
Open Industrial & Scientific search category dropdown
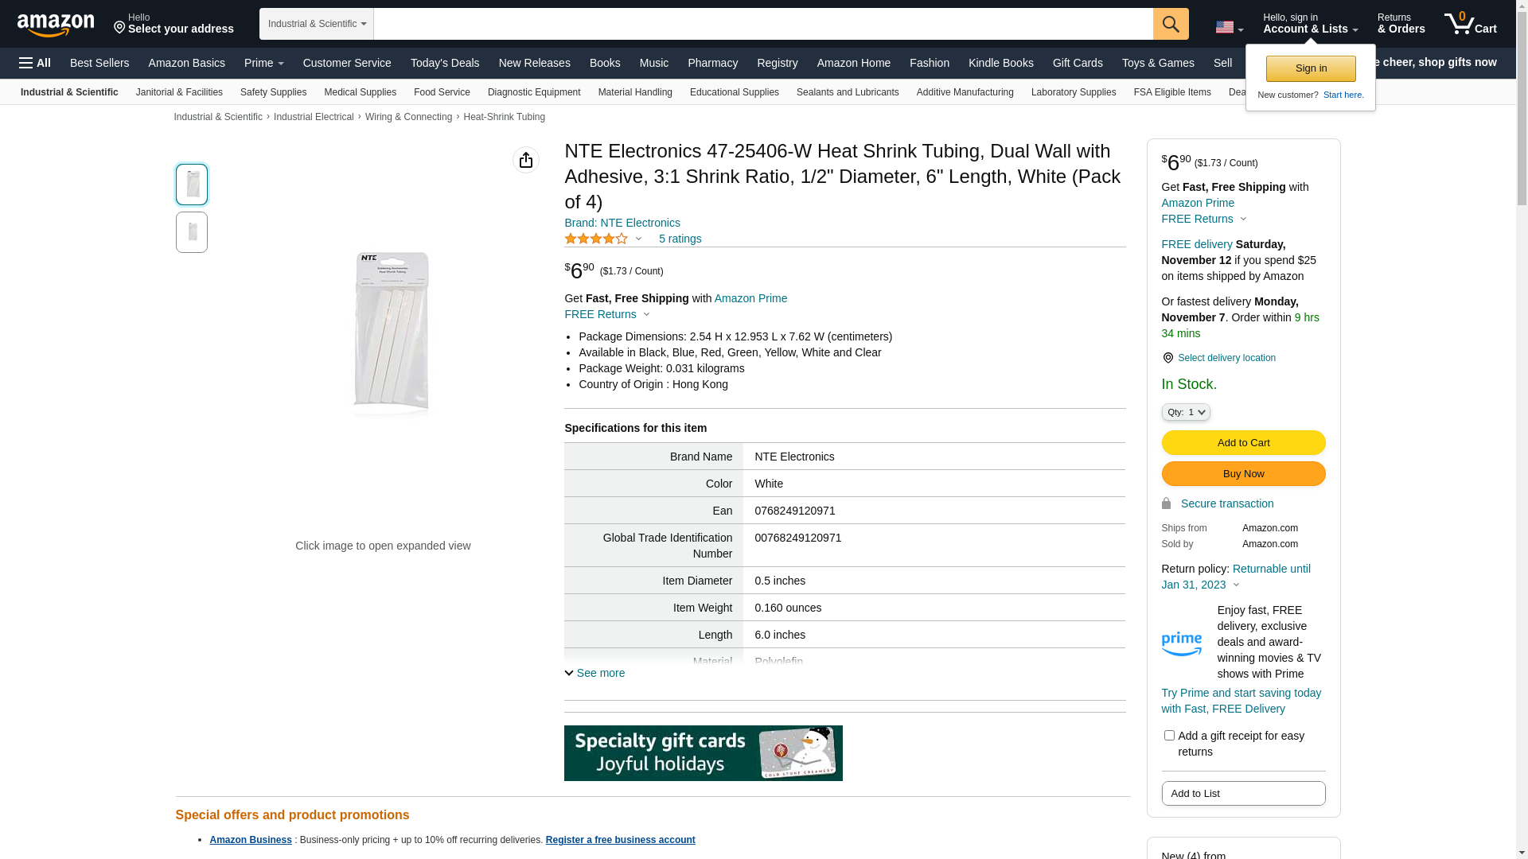[x=317, y=24]
